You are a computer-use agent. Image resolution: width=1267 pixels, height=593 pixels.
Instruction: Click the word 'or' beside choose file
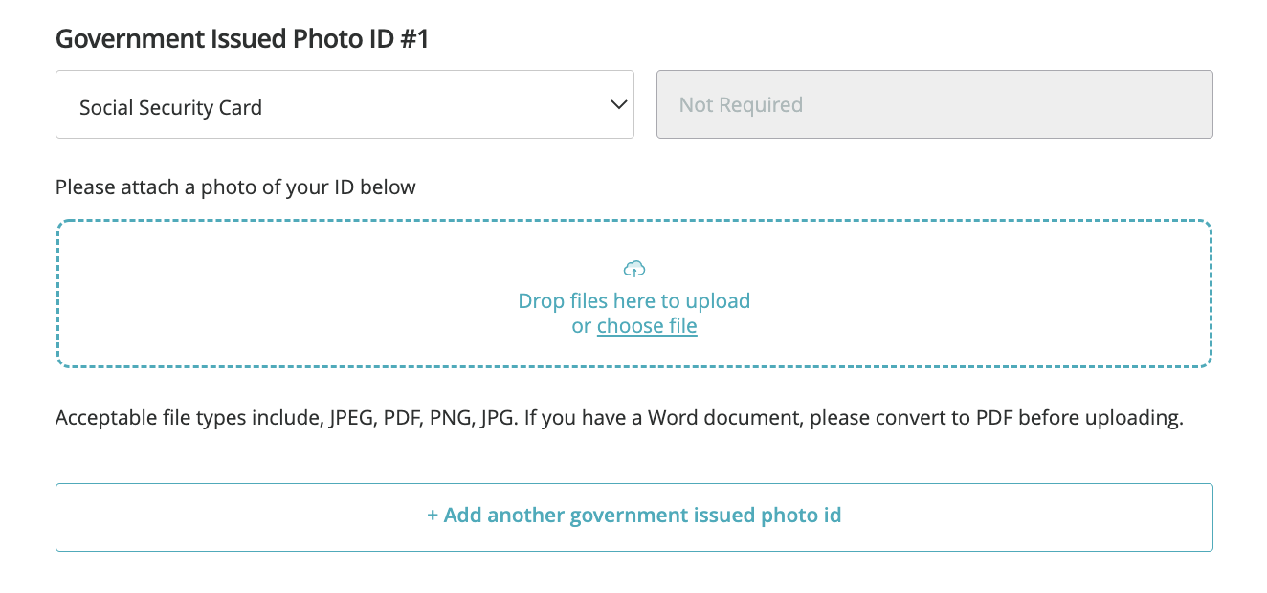pos(582,326)
